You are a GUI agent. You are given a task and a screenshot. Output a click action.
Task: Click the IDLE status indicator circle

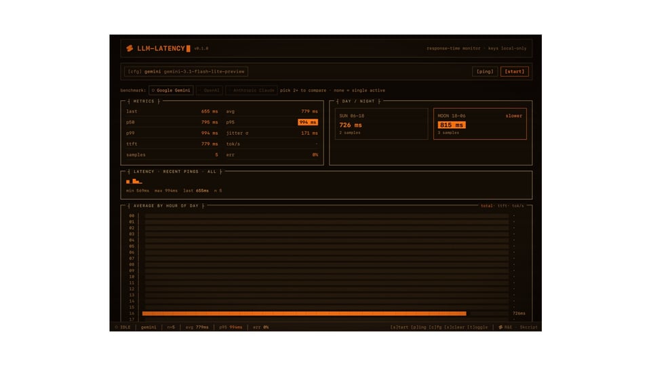116,327
